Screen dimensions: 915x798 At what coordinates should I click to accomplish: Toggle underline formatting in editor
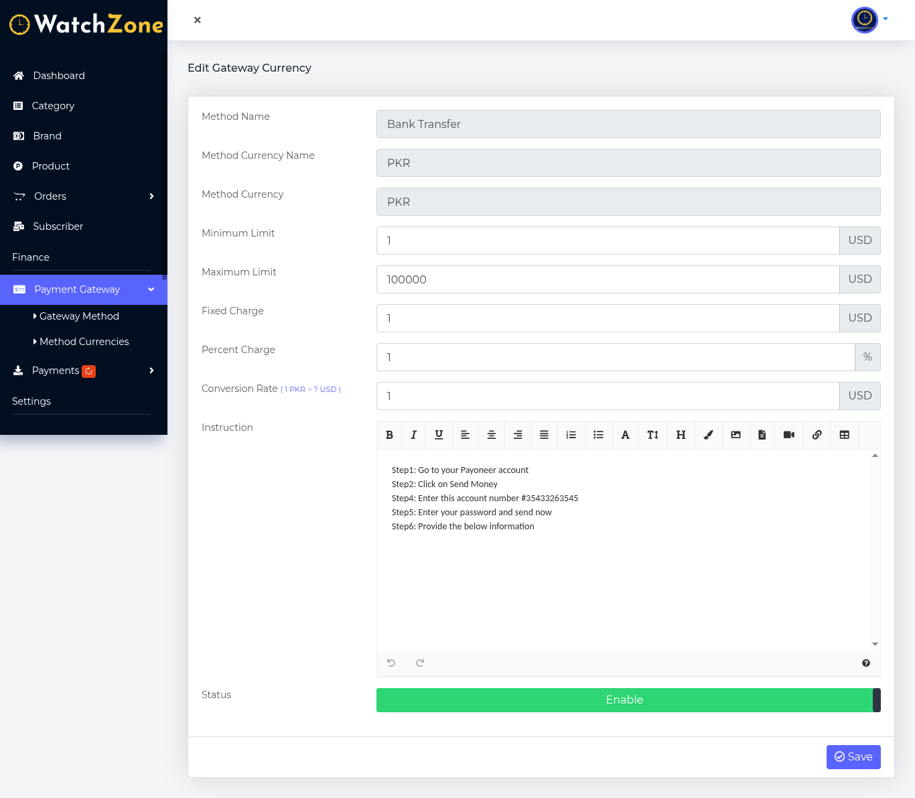[x=439, y=435]
